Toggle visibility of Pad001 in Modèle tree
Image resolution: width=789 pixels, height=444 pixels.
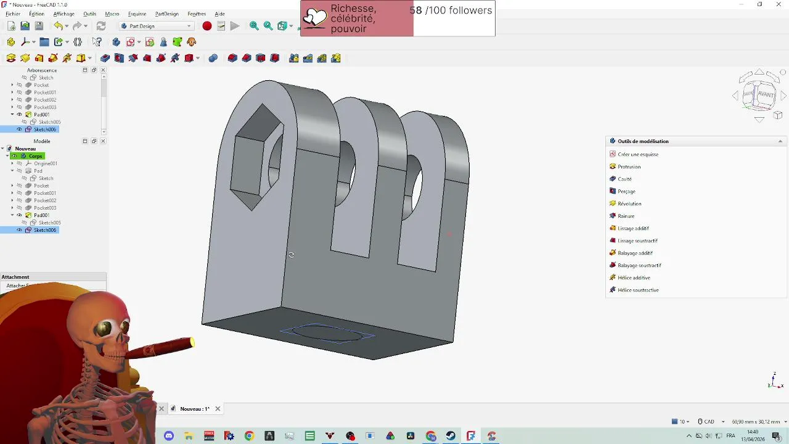tap(19, 215)
